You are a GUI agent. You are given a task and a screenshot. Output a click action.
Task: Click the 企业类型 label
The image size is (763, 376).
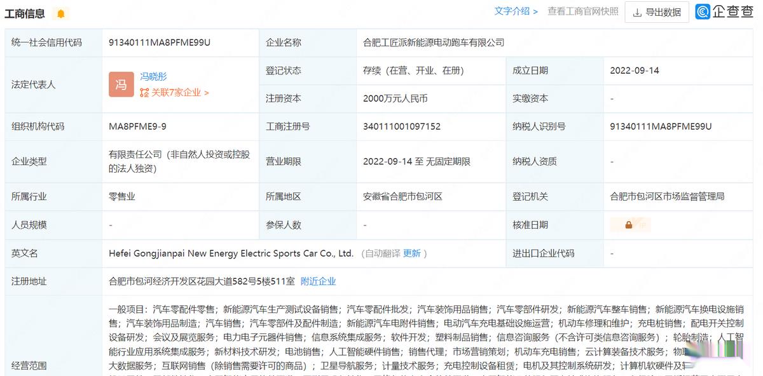tap(29, 162)
